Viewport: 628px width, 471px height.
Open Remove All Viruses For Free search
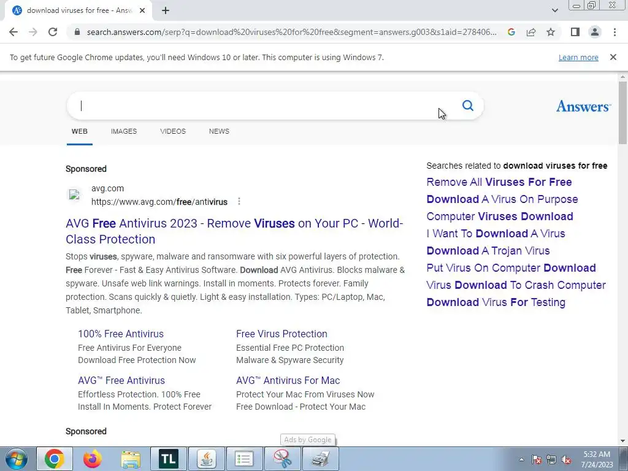point(499,182)
